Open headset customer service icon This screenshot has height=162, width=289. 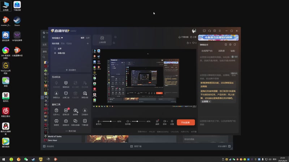click(210, 31)
